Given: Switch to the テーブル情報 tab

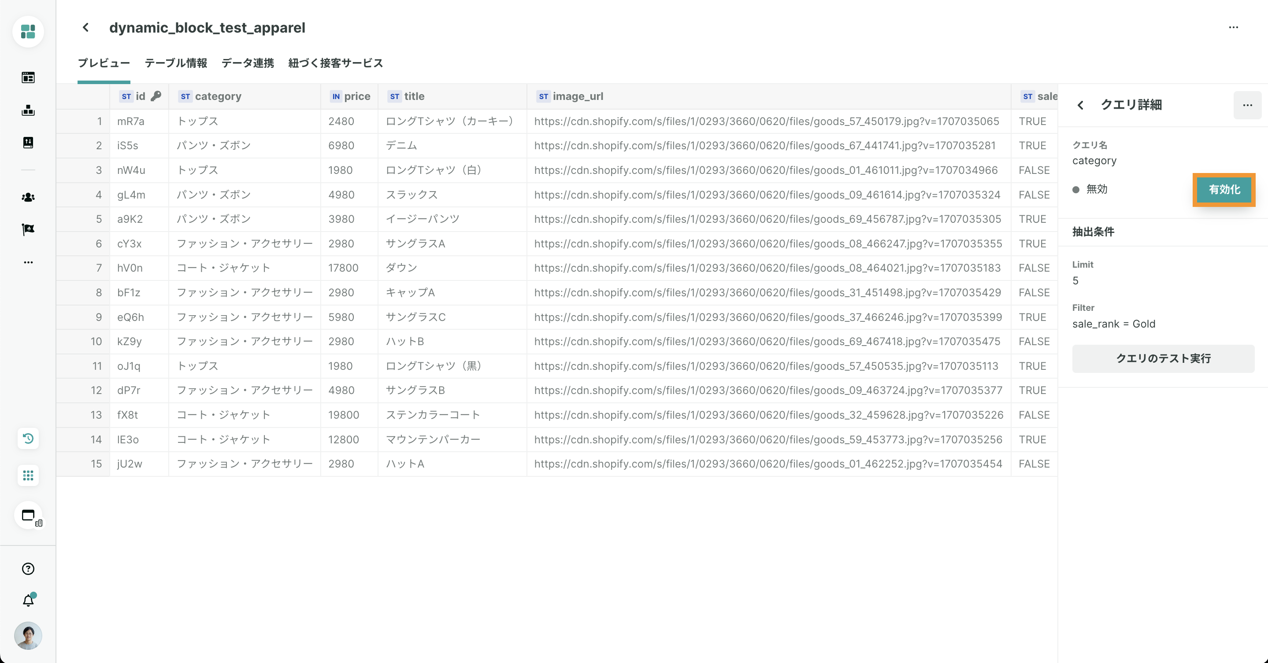Looking at the screenshot, I should 176,63.
